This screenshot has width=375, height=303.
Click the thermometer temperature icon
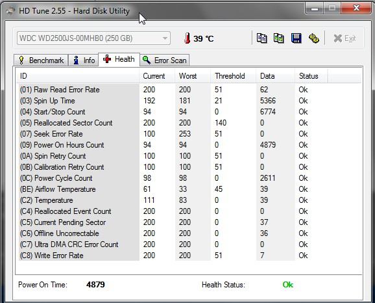tap(187, 38)
